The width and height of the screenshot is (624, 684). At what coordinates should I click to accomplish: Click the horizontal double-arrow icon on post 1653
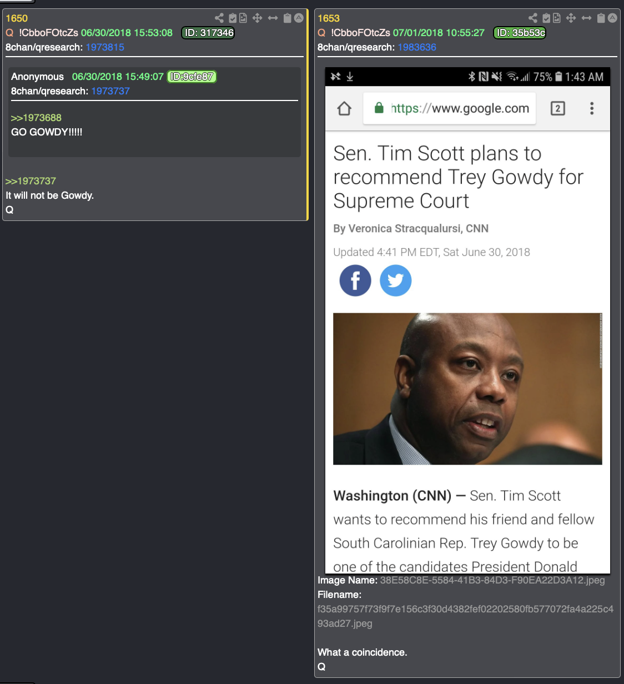pyautogui.click(x=586, y=18)
